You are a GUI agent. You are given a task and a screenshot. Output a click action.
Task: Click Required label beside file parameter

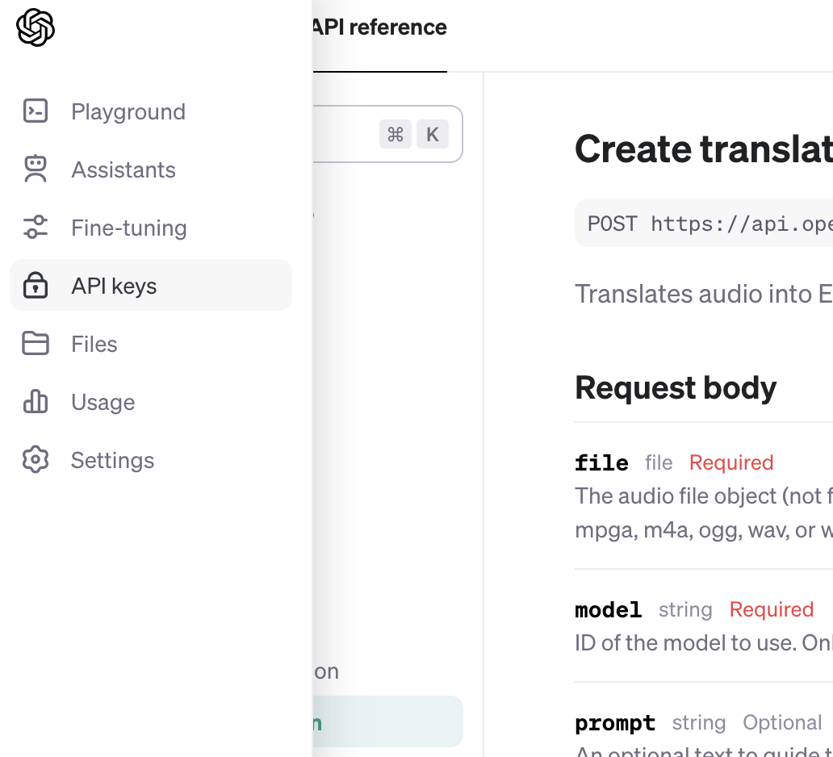[x=731, y=462]
